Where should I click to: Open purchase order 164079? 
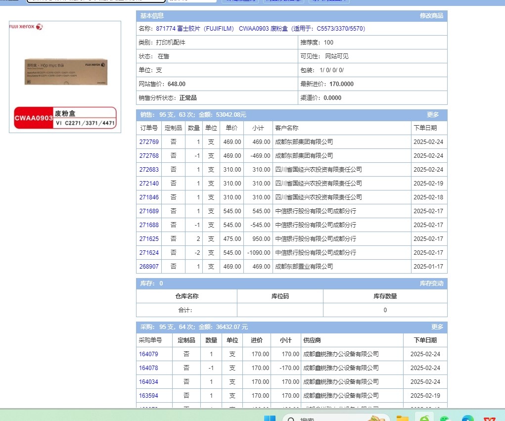click(148, 354)
